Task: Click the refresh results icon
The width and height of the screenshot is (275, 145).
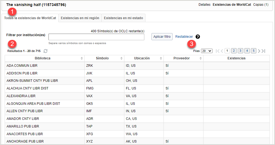Action: click(x=45, y=51)
